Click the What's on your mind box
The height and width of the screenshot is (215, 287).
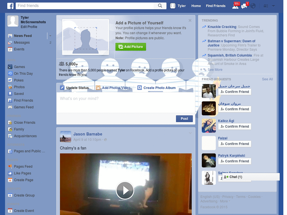point(126,102)
